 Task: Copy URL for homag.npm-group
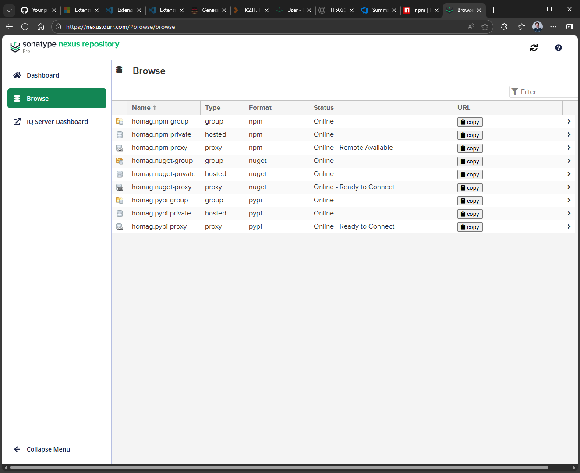tap(470, 122)
